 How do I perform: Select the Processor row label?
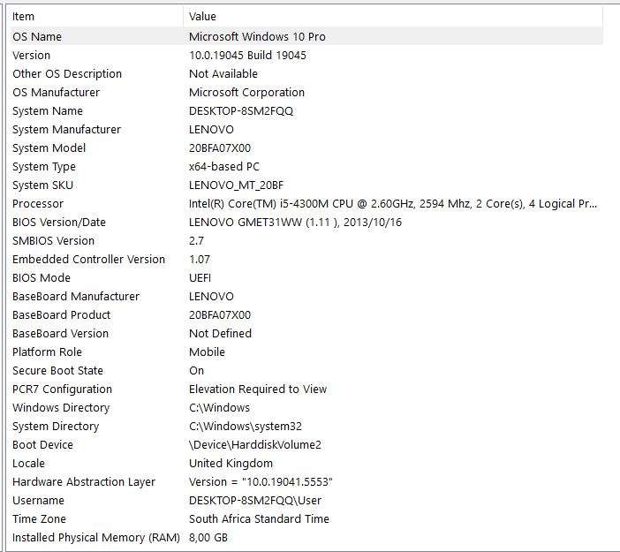38,204
